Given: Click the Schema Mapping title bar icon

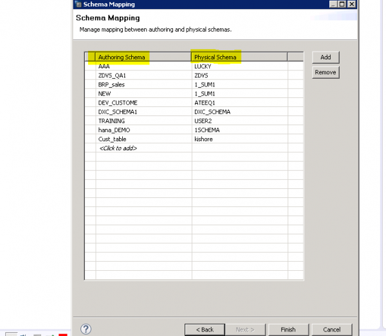Looking at the screenshot, I should pos(78,5).
